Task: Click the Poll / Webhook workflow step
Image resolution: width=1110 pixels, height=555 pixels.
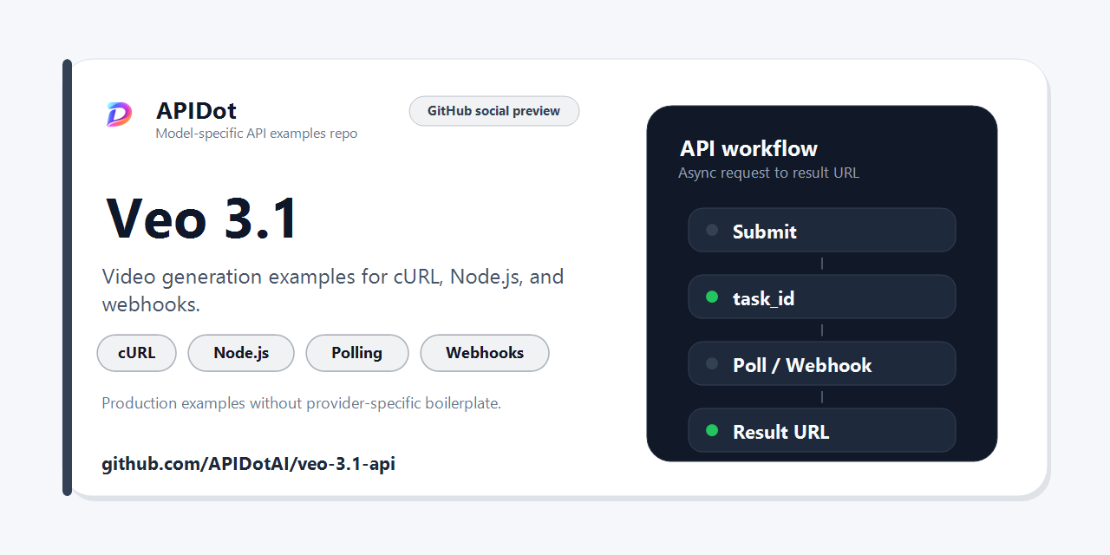Action: (822, 363)
